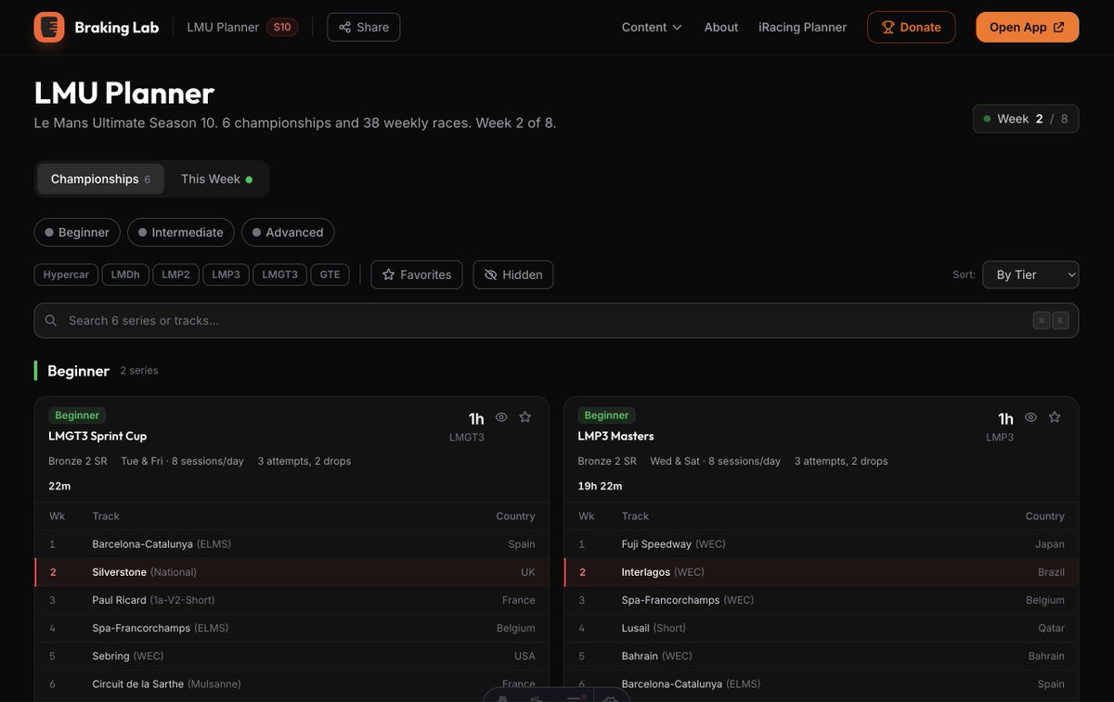Image resolution: width=1114 pixels, height=702 pixels.
Task: Favorite LMGT3 Sprint Cup with star icon
Action: [525, 417]
